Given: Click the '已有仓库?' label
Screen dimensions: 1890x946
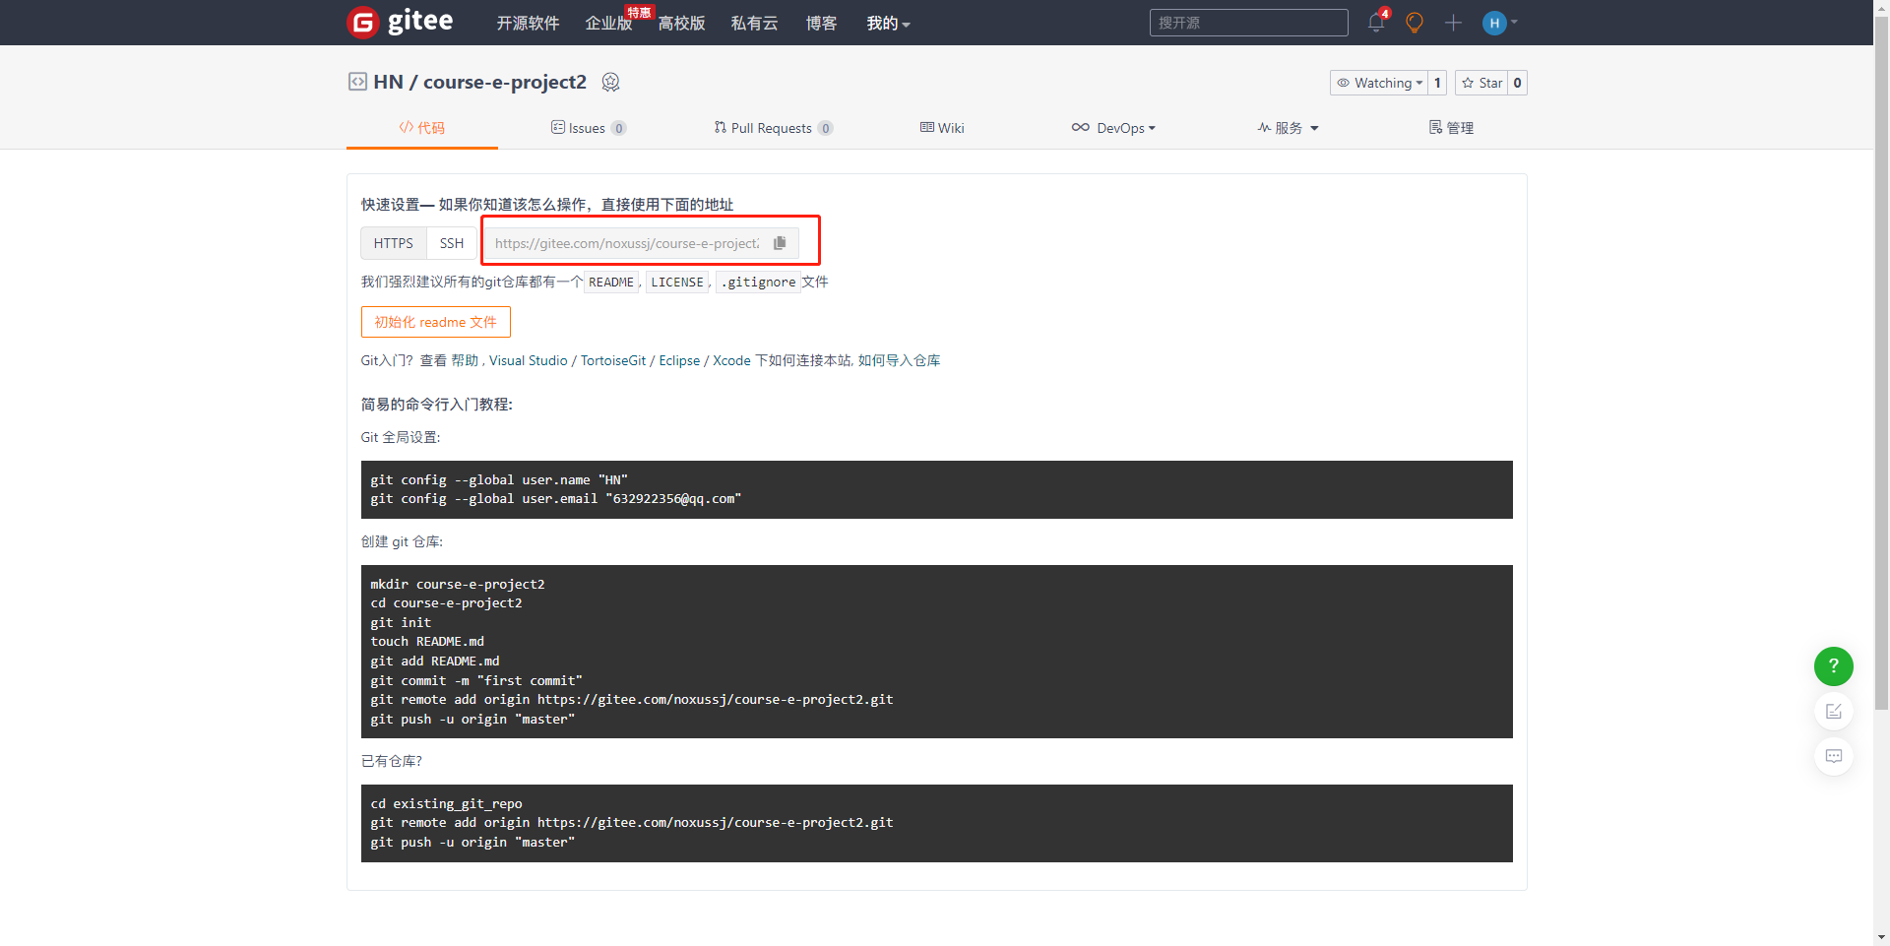Looking at the screenshot, I should 392,761.
